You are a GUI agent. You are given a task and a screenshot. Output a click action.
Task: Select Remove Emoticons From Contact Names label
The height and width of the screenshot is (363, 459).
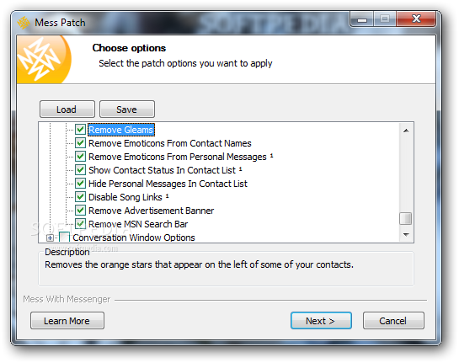170,143
